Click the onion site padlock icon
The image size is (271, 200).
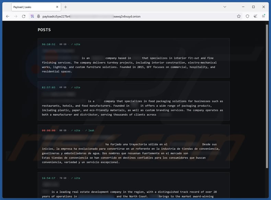click(x=38, y=16)
